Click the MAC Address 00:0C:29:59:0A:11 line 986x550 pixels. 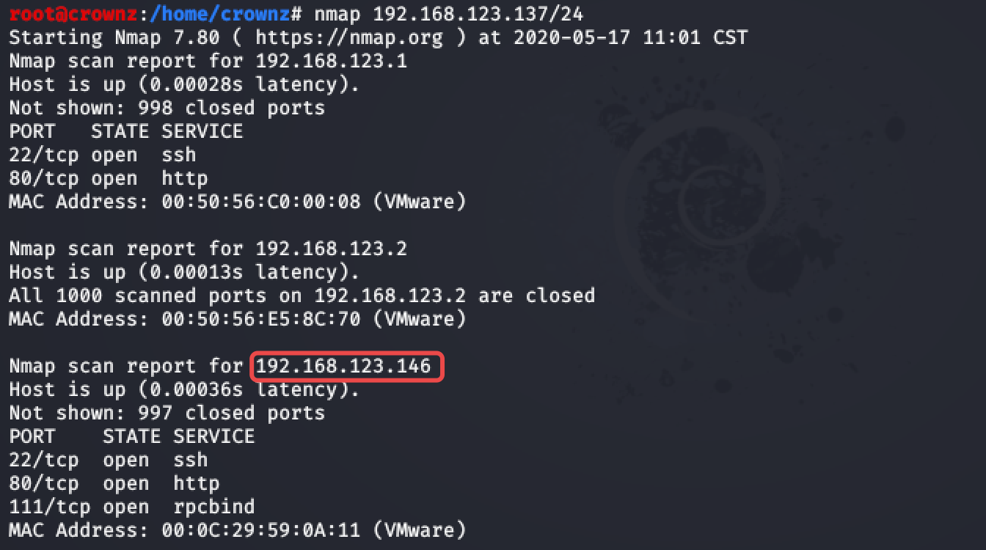(x=238, y=530)
